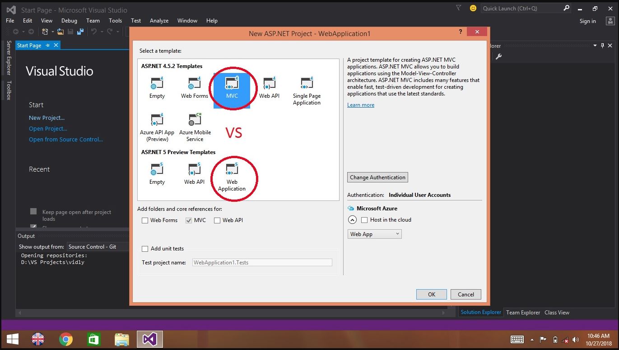The height and width of the screenshot is (350, 619).
Task: Choose the ASP.NET 5 Web Application template
Action: (232, 177)
